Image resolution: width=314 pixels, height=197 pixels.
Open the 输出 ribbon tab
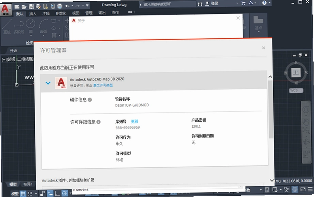coord(102,13)
